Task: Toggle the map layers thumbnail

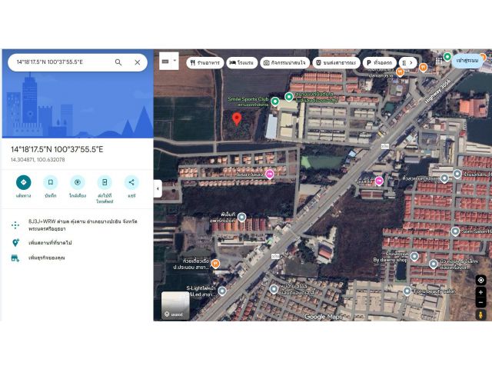Action: pyautogui.click(x=175, y=305)
